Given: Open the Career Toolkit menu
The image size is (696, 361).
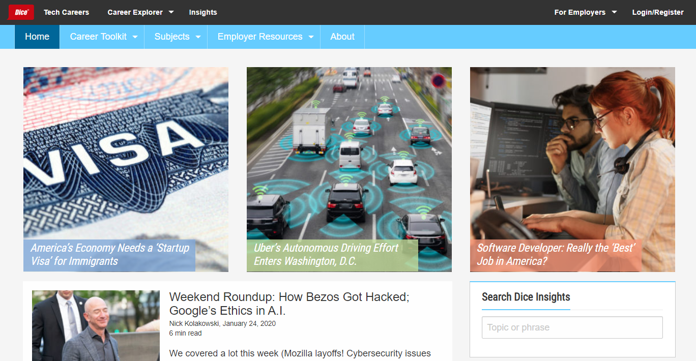Looking at the screenshot, I should coord(99,37).
